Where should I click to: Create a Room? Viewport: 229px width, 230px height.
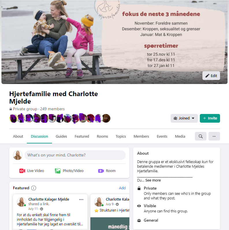click(107, 171)
